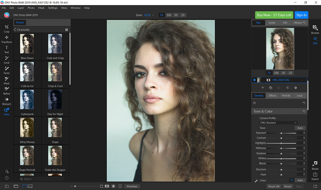Click the Presets tab label
This screenshot has width=321, height=190.
tap(20, 22)
